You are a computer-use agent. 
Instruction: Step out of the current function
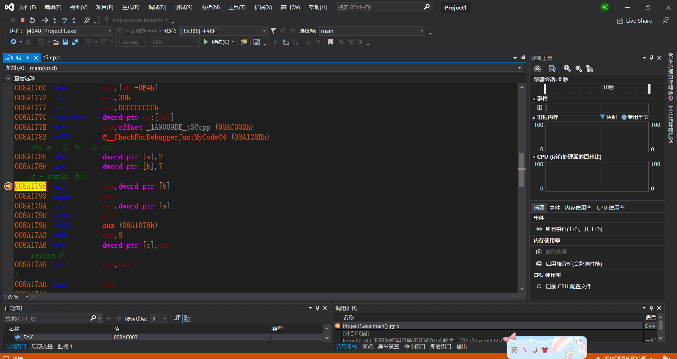[74, 20]
